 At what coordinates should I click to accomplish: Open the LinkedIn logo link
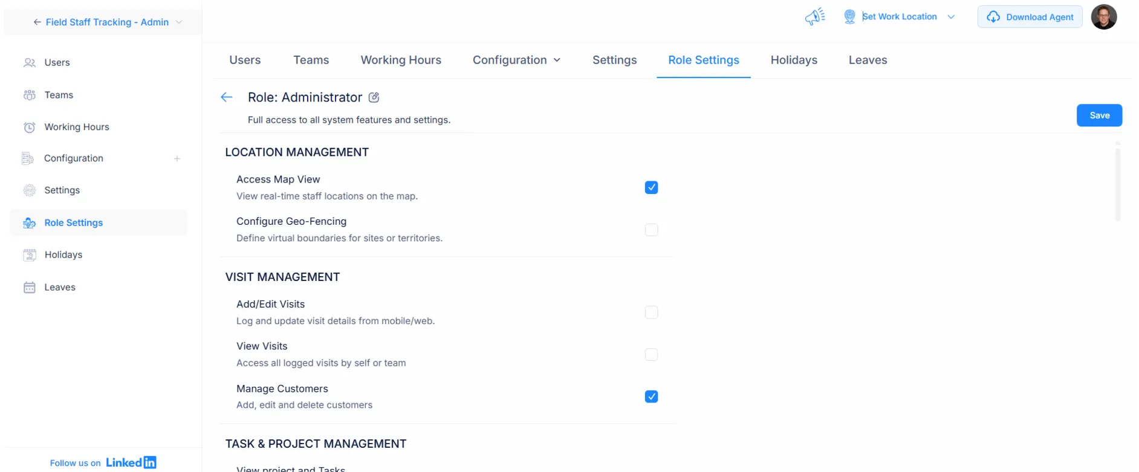pos(131,462)
